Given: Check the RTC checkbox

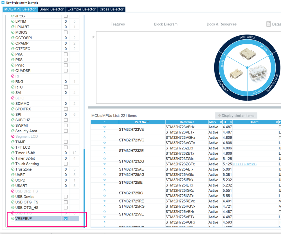Looking at the screenshot, I should point(66,87).
